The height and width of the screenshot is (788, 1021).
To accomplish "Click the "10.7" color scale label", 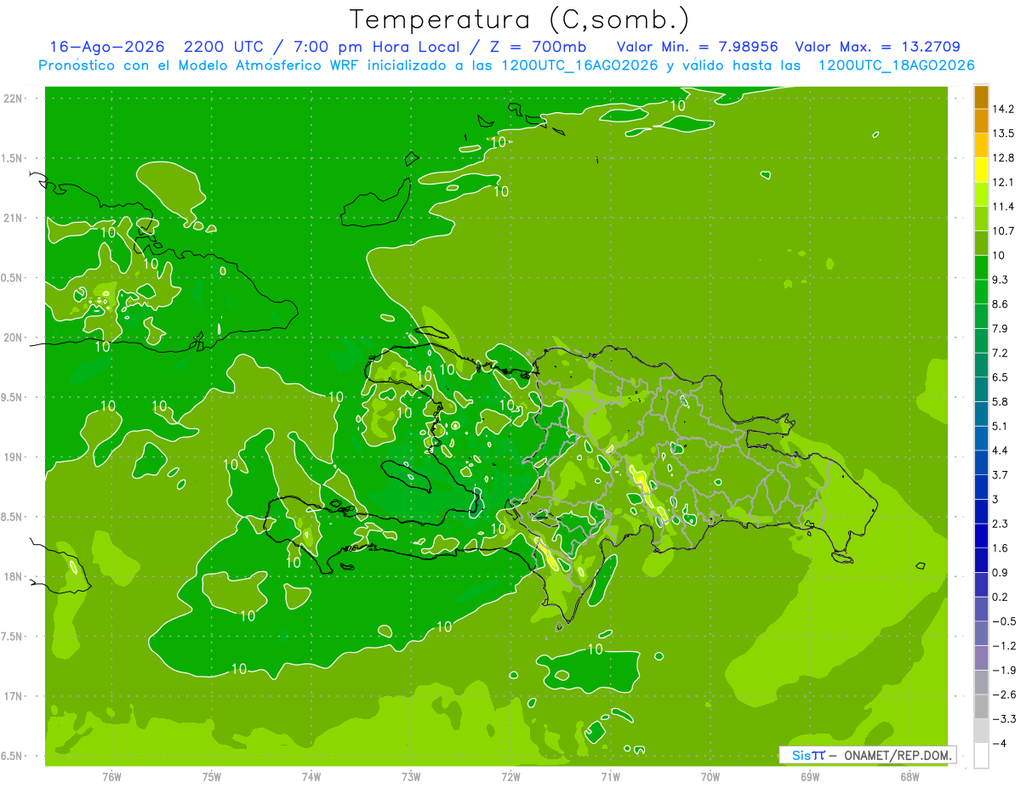I will [1005, 231].
